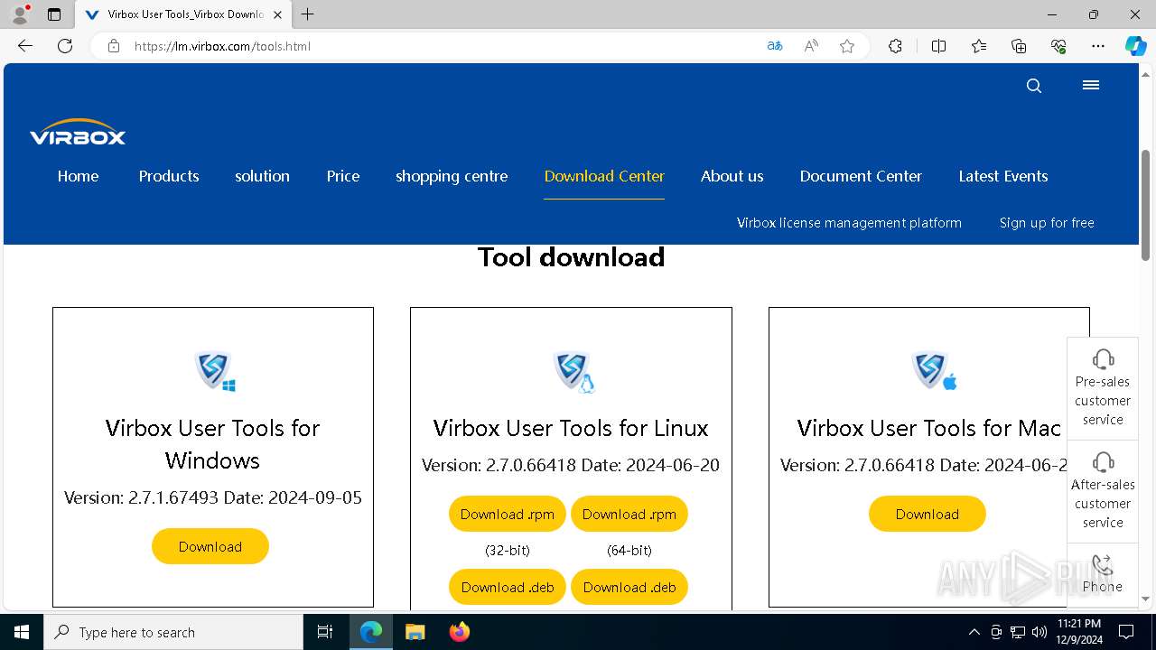Click the Linux penguin shield icon
Screen dimensions: 1156x650
pyautogui.click(x=573, y=370)
